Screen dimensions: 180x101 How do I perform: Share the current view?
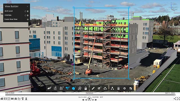[x=175, y=99]
